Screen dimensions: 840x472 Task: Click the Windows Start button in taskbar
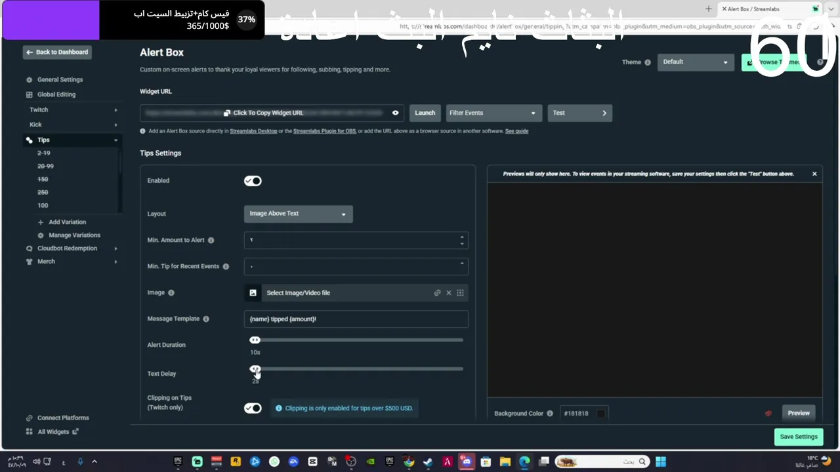[660, 462]
